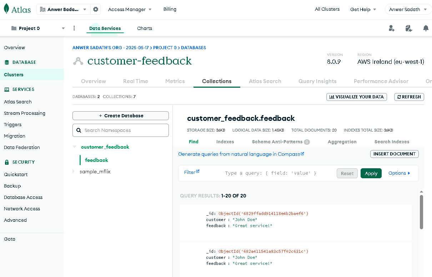Click the organization building icon
The image size is (432, 277).
pos(42,9)
